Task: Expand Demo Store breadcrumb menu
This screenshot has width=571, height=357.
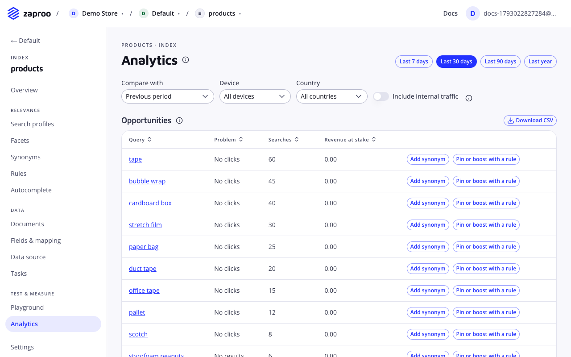Action: point(122,14)
